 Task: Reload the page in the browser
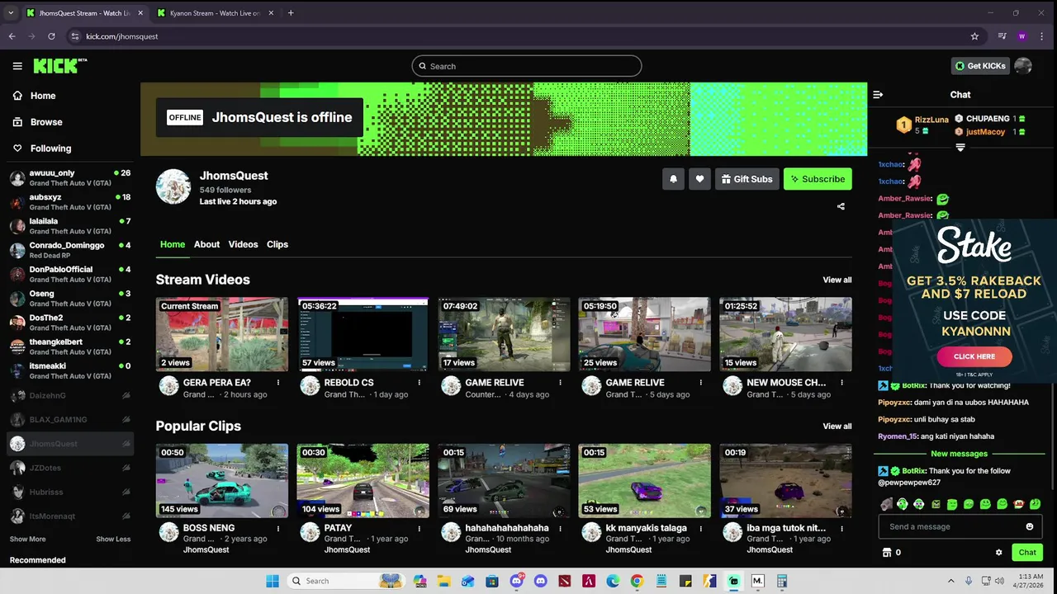pyautogui.click(x=51, y=36)
